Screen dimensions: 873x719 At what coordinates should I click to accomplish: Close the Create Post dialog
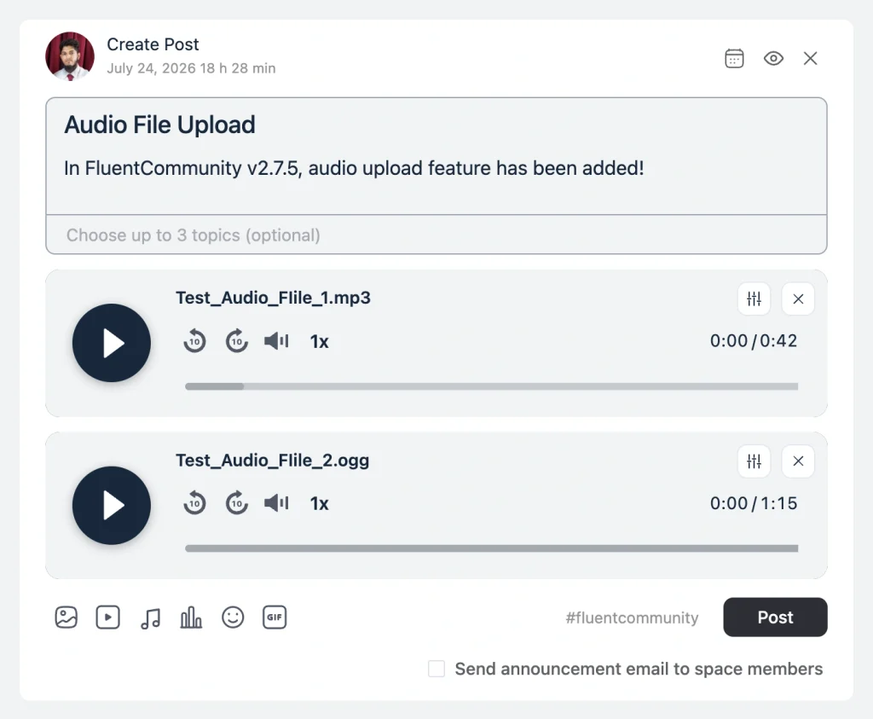(810, 59)
